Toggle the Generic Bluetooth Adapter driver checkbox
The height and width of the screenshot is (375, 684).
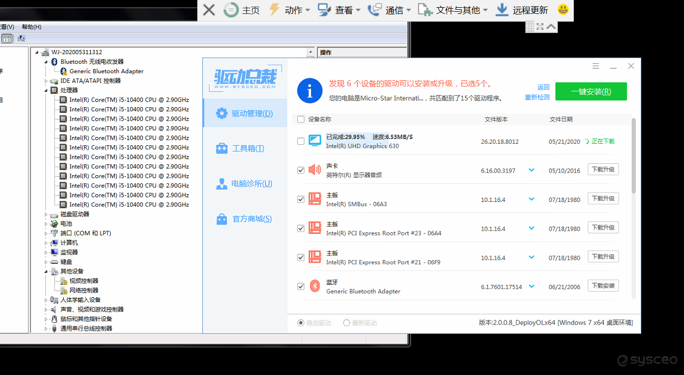301,286
